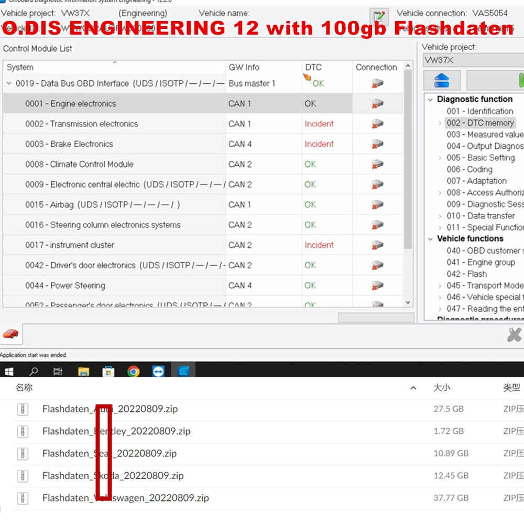The image size is (524, 524).
Task: Expand 010 - Data transfer node
Action: pos(440,216)
